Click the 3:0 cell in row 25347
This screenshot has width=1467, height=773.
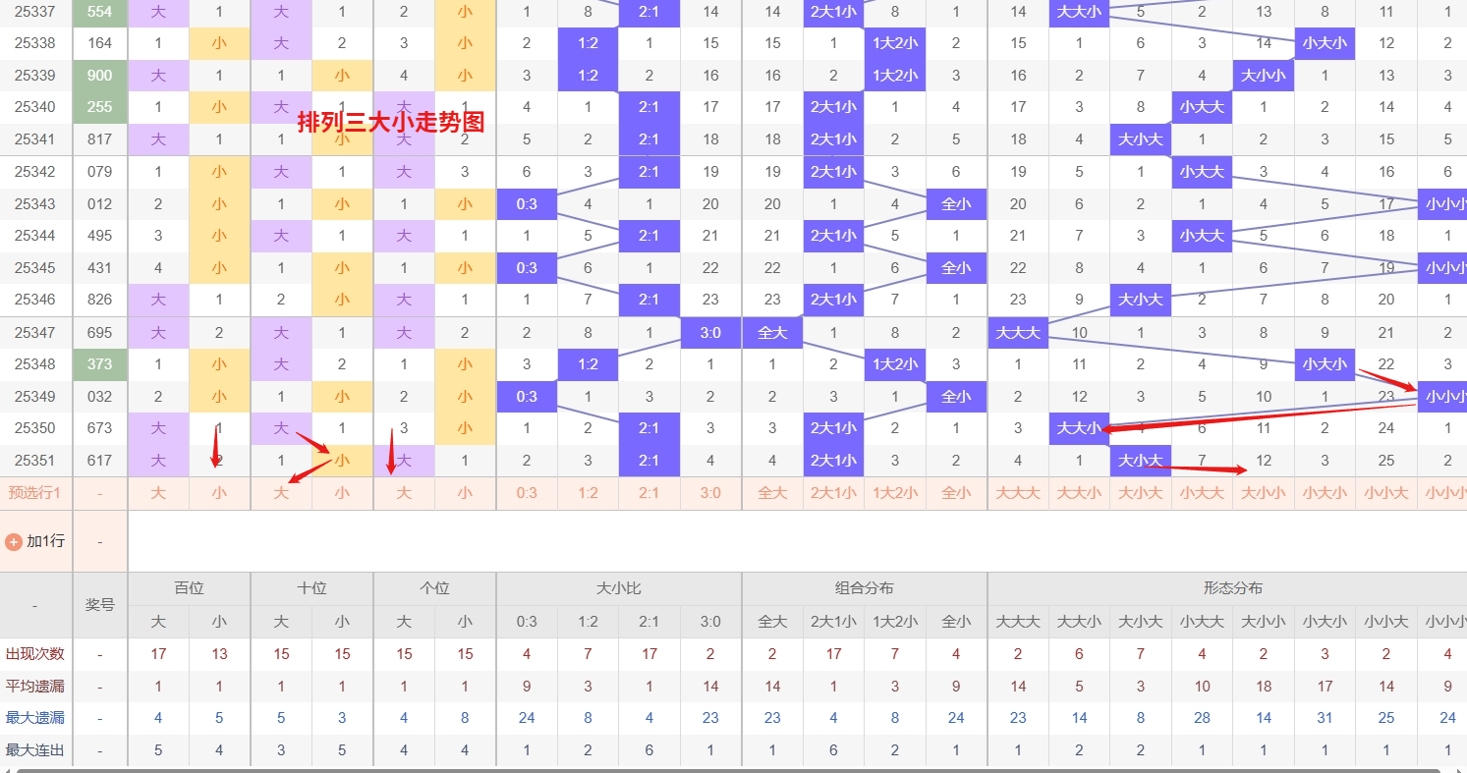pos(710,333)
